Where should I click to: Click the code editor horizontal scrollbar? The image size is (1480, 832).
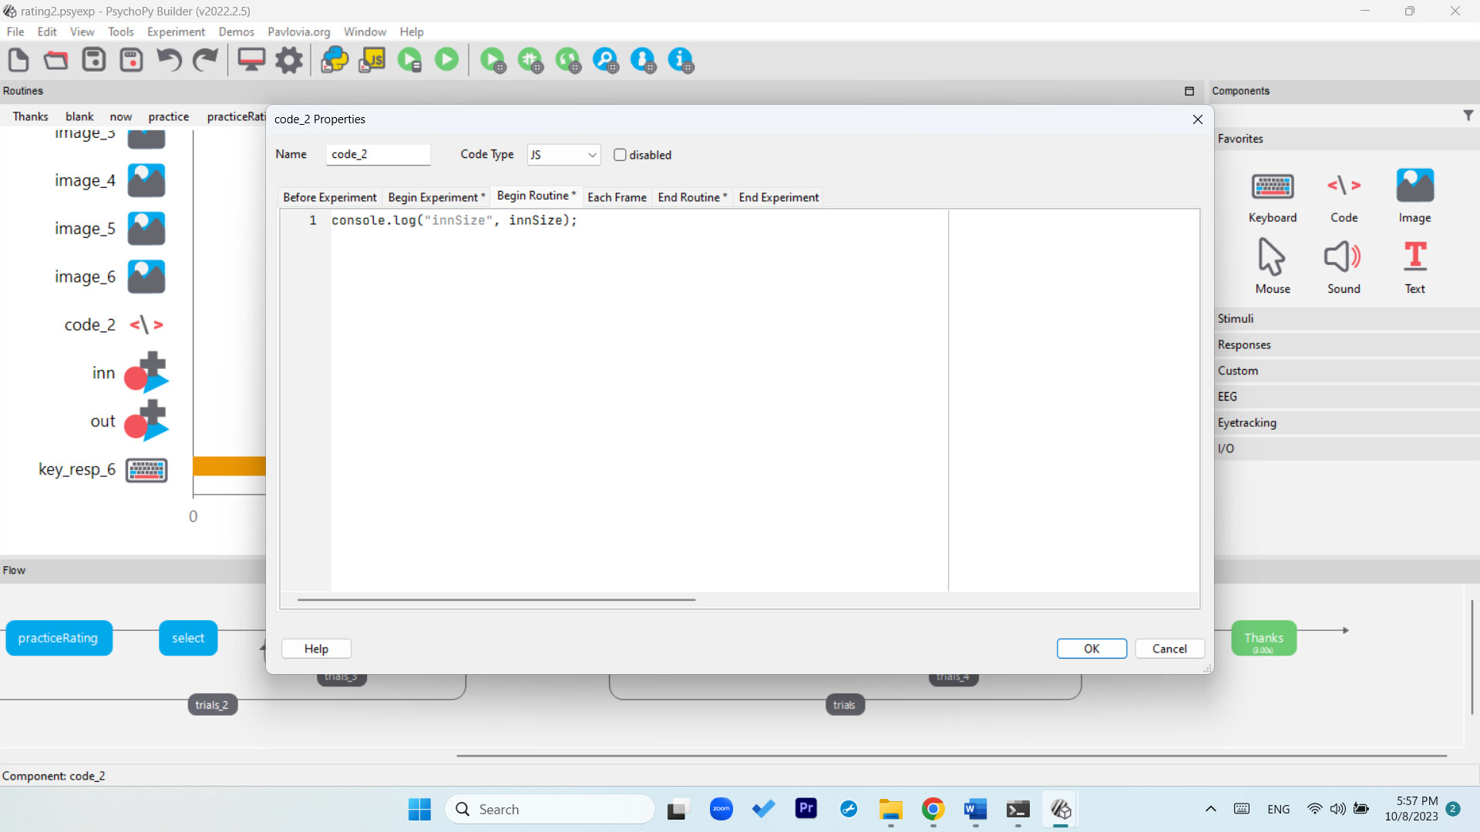[496, 599]
